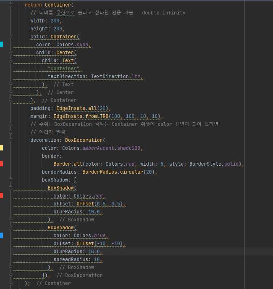The image size is (273, 289).
Task: Click the "Container" string literal
Action: (x=64, y=68)
